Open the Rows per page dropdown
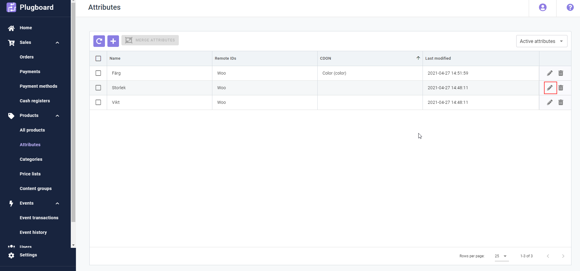 pos(502,256)
